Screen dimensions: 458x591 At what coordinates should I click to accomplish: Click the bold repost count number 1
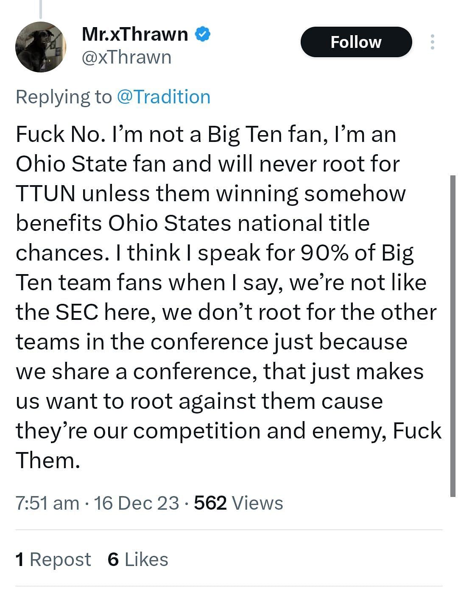[x=20, y=559]
